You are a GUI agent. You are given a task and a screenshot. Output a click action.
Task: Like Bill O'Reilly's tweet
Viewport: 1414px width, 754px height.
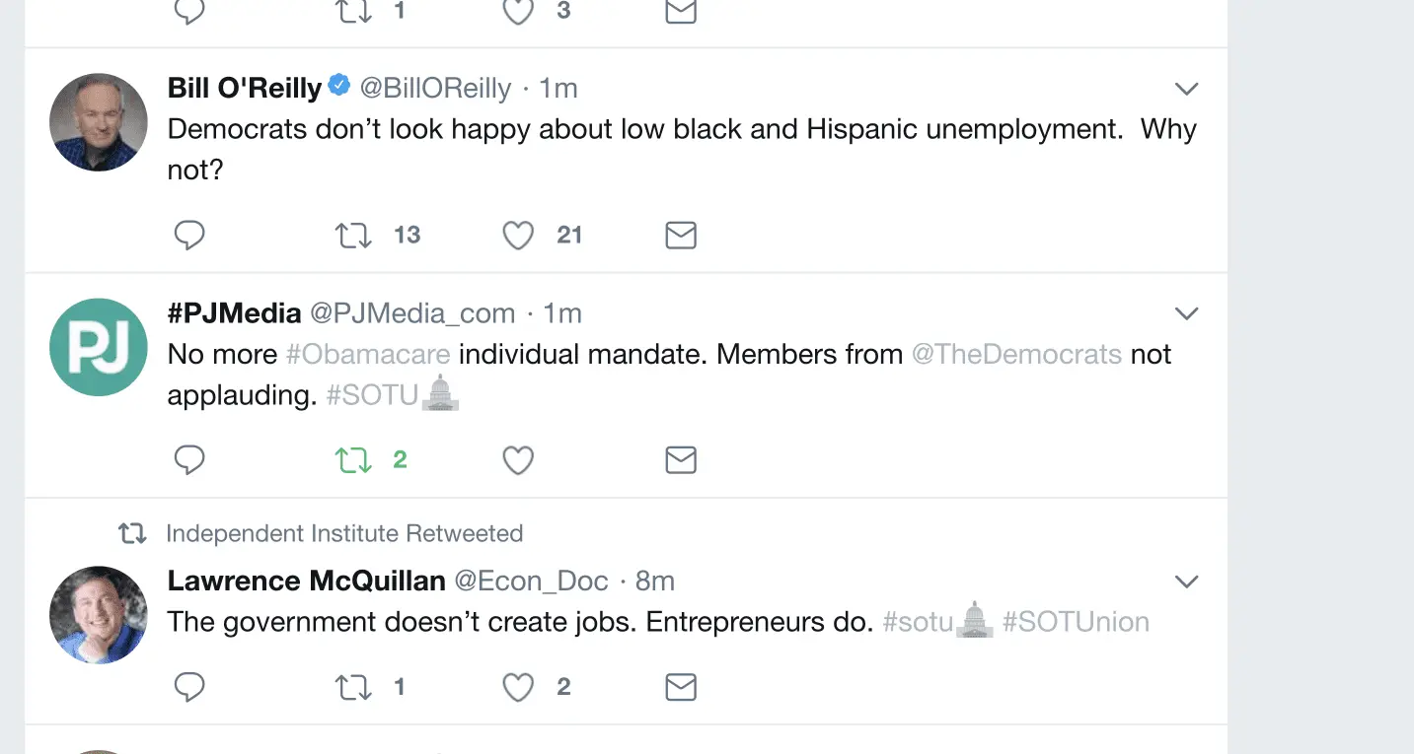coord(518,235)
